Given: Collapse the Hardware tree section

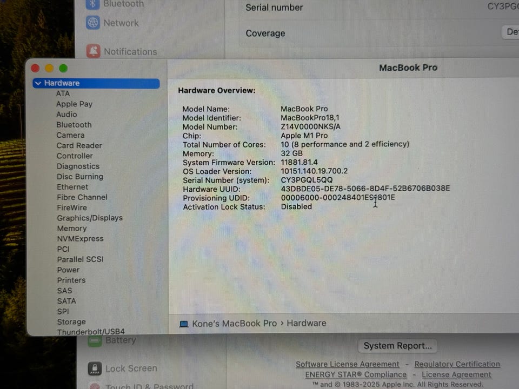Looking at the screenshot, I should [38, 83].
